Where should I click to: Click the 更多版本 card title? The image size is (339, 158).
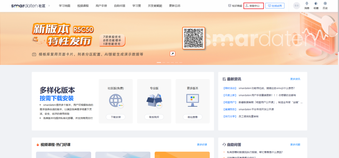(x=193, y=88)
